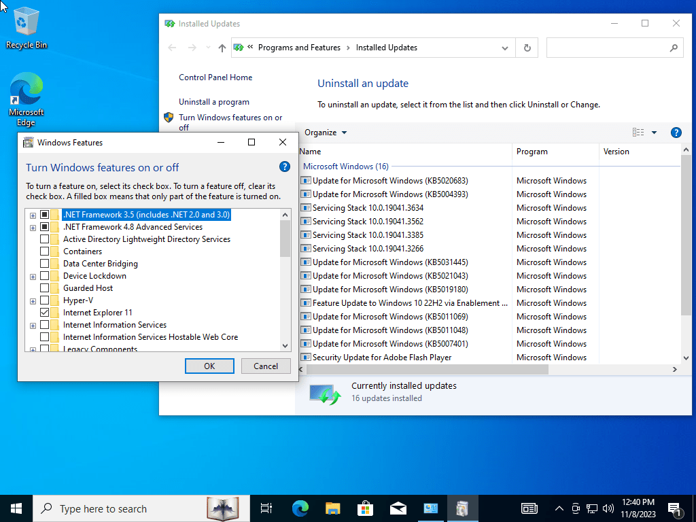Open the network icon in system tray
This screenshot has width=696, height=522.
[x=592, y=508]
